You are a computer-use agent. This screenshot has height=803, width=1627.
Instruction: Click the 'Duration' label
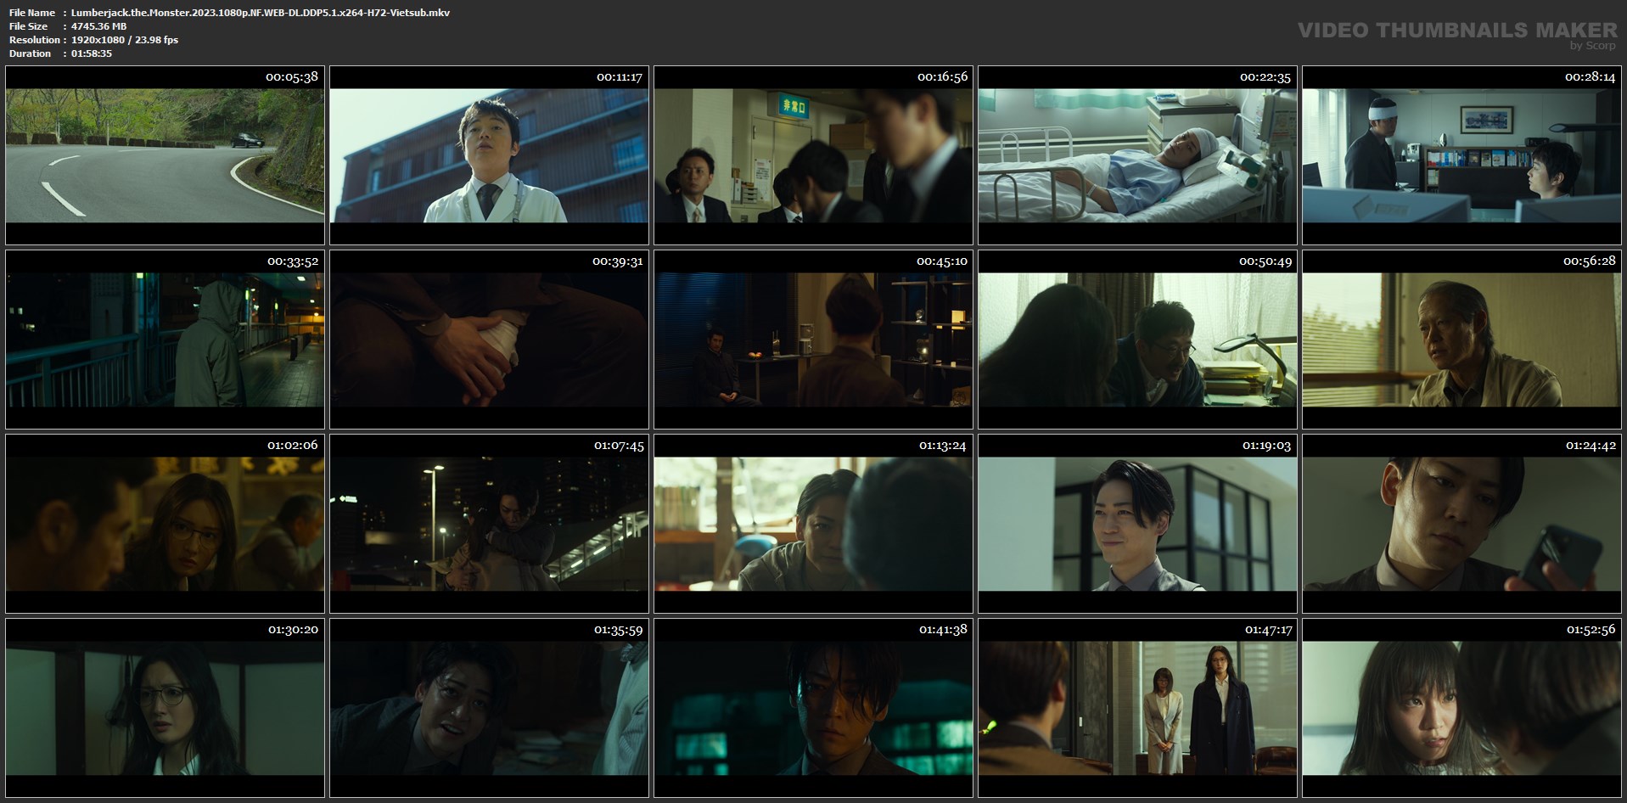click(x=31, y=53)
